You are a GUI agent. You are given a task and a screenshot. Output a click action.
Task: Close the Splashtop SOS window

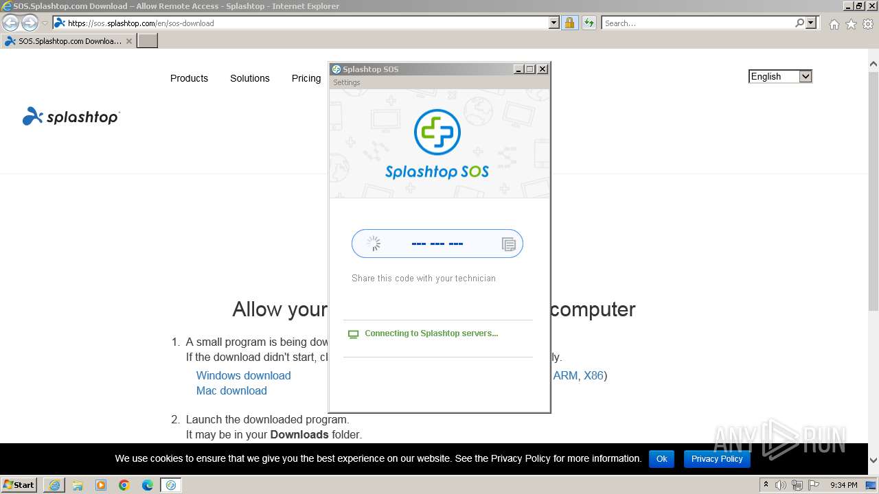[x=543, y=69]
